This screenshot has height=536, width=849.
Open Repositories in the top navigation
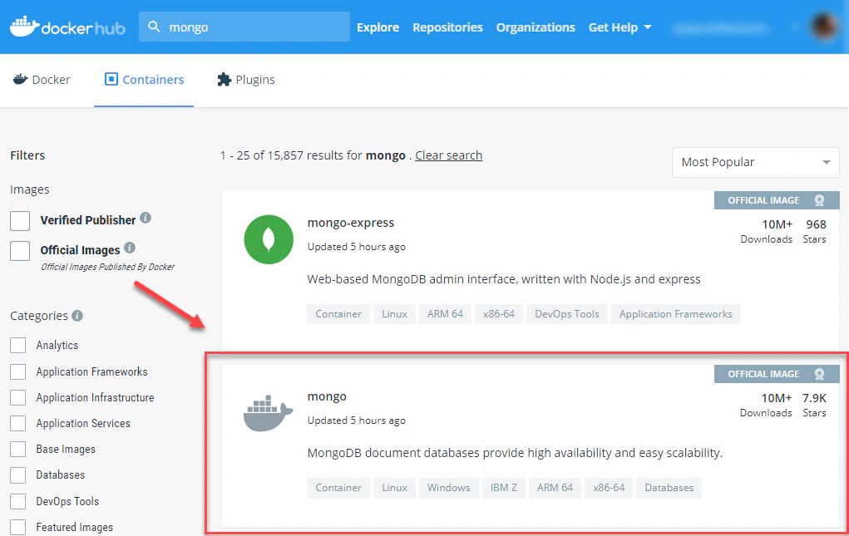coord(447,27)
